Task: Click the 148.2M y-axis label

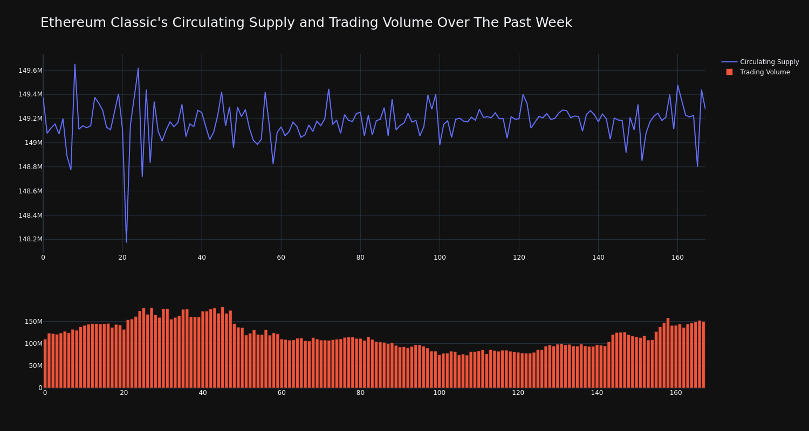Action: 30,239
